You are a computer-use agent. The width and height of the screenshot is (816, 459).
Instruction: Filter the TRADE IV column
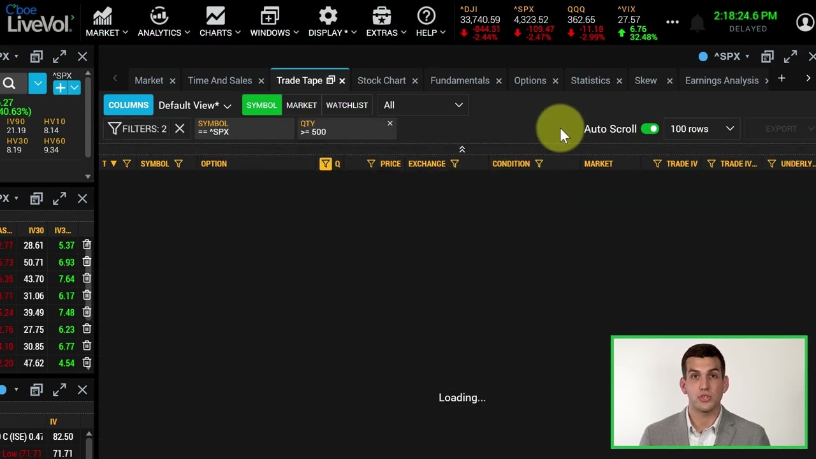(x=657, y=164)
